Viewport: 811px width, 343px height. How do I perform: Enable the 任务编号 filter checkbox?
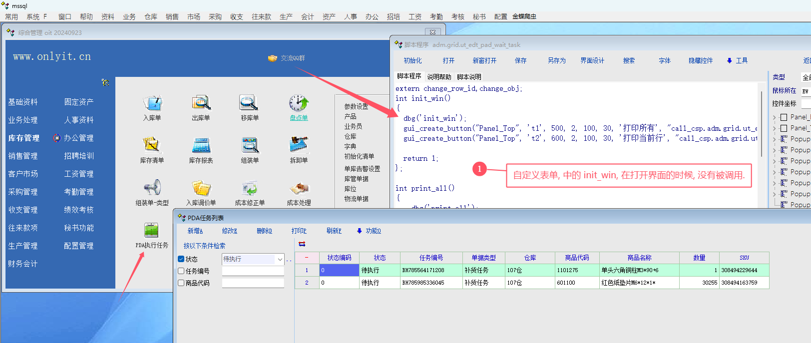181,271
